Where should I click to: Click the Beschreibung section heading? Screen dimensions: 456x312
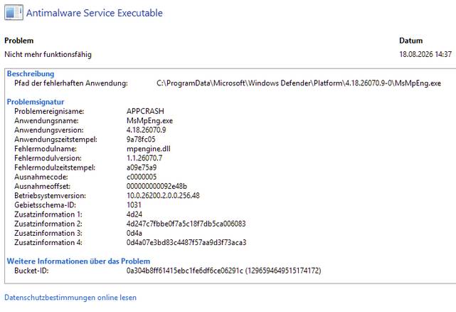tap(31, 73)
